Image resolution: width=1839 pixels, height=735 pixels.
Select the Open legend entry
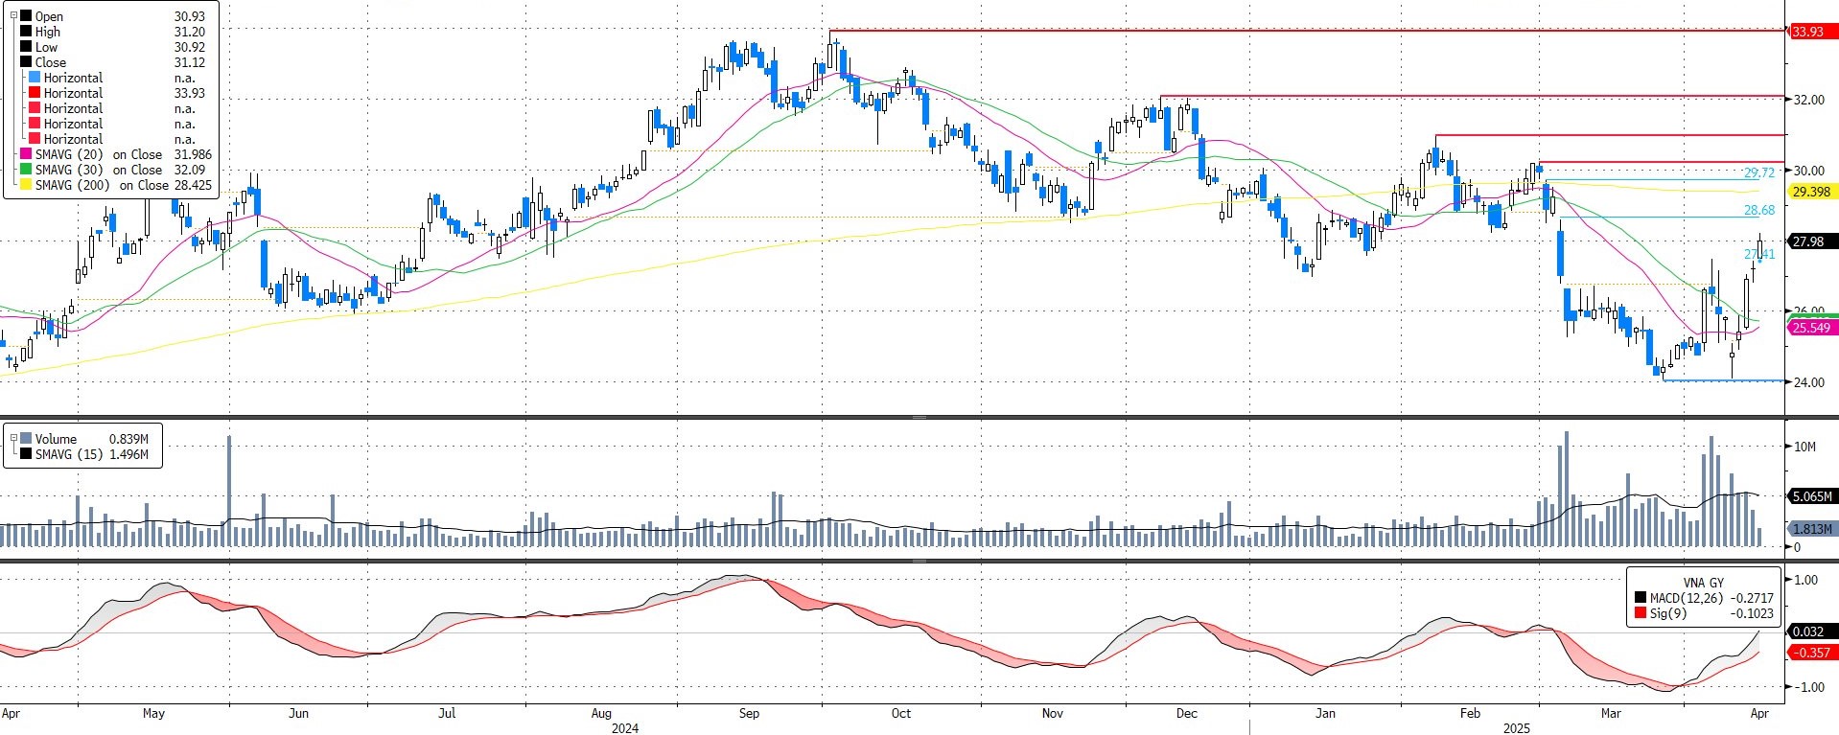[x=49, y=16]
